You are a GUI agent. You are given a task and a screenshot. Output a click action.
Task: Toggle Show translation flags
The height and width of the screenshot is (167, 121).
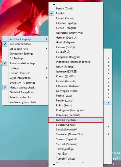(x=25, y=63)
